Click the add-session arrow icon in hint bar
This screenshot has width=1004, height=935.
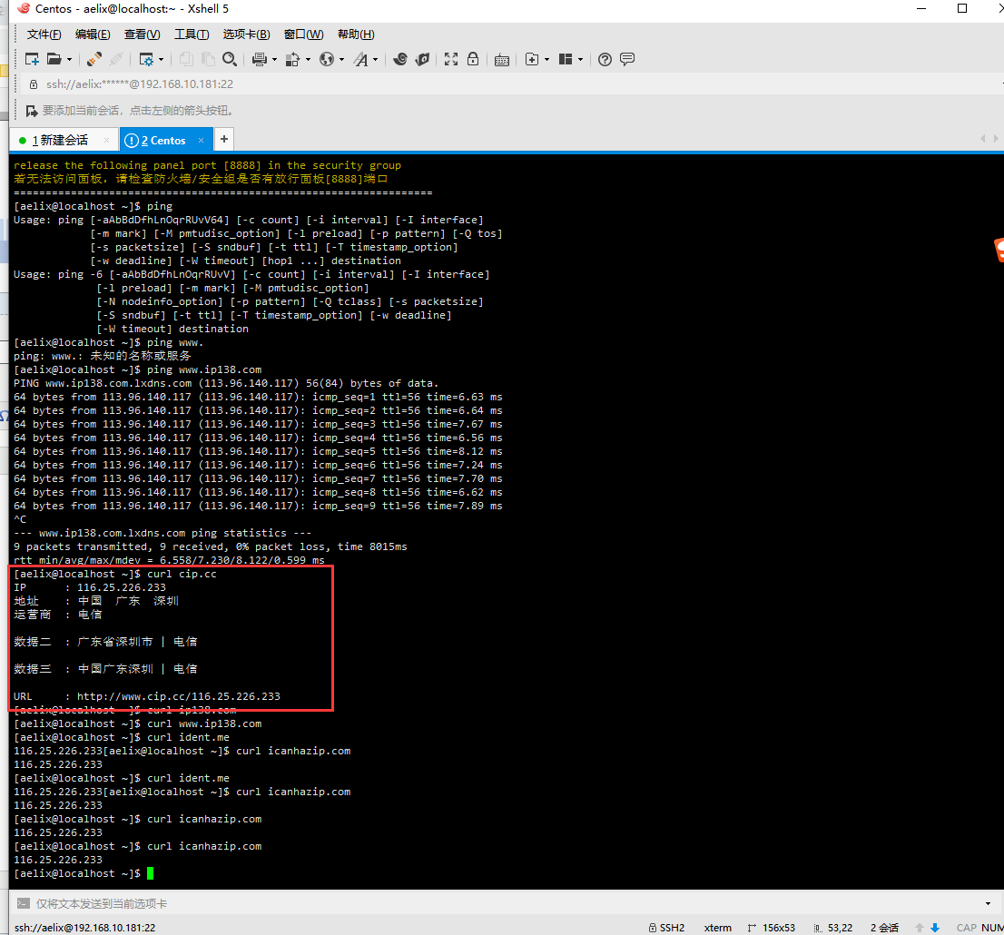point(32,111)
